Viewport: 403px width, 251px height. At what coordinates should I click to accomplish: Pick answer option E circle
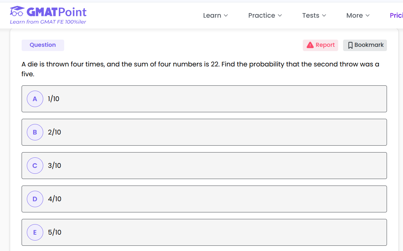[x=35, y=232]
